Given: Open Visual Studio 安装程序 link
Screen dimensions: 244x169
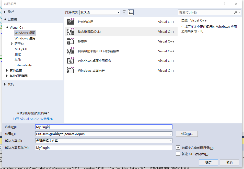Looking at the screenshot, I should click(x=33, y=119).
